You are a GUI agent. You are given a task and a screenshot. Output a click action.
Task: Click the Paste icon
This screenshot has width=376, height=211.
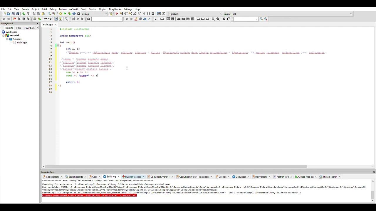pos(43,14)
